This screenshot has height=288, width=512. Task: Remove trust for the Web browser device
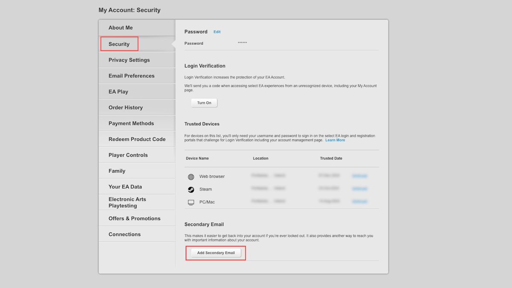pos(359,175)
